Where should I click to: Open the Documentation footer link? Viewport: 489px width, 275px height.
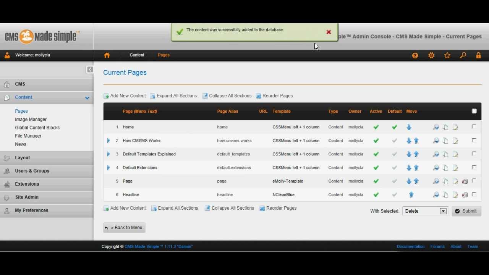click(x=410, y=247)
